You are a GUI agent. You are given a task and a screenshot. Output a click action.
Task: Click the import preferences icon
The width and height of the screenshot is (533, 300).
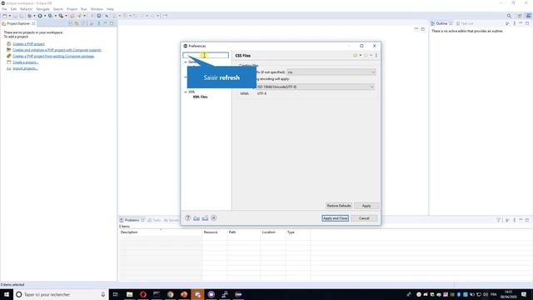click(197, 218)
